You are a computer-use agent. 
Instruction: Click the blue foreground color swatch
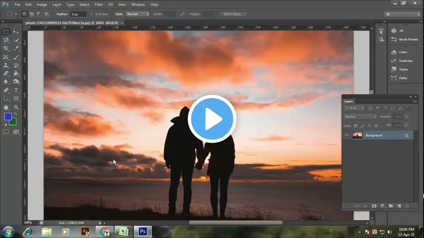[x=8, y=116]
